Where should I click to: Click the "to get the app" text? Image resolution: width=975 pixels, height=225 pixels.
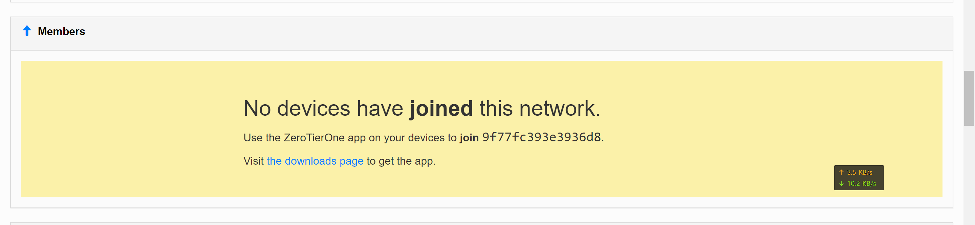click(401, 161)
